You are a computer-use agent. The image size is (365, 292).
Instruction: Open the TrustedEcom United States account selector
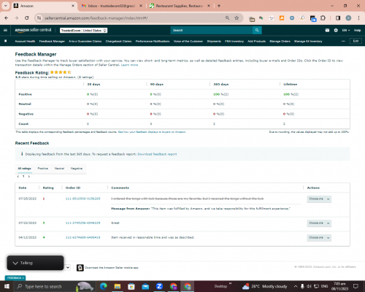pyautogui.click(x=84, y=31)
